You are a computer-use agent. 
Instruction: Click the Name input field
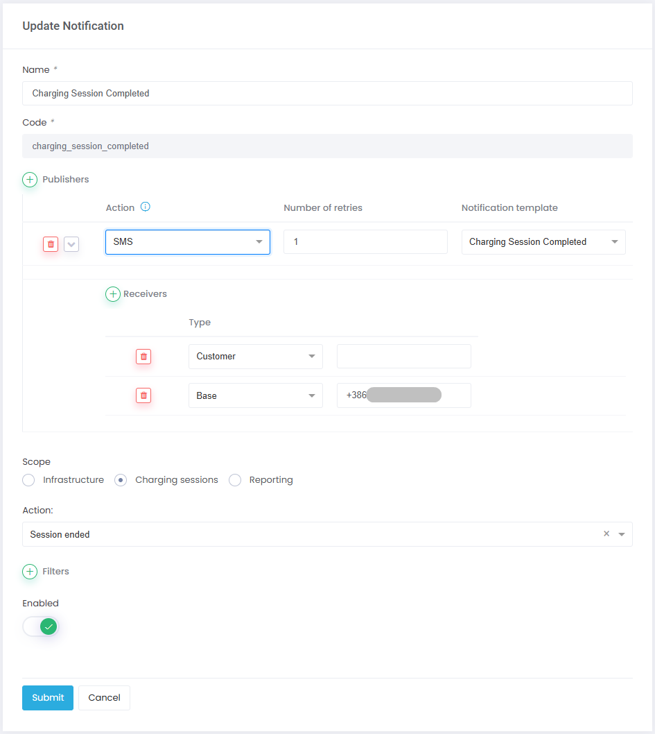tap(327, 93)
